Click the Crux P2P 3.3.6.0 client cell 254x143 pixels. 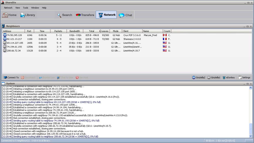132,35
